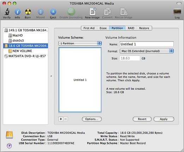This screenshot has width=184, height=152.
Task: Switch to the Erase tab
Action: (x=103, y=28)
